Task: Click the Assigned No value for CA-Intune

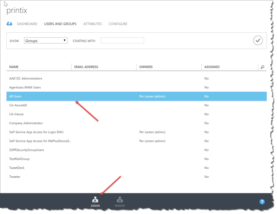Action: 206,114
